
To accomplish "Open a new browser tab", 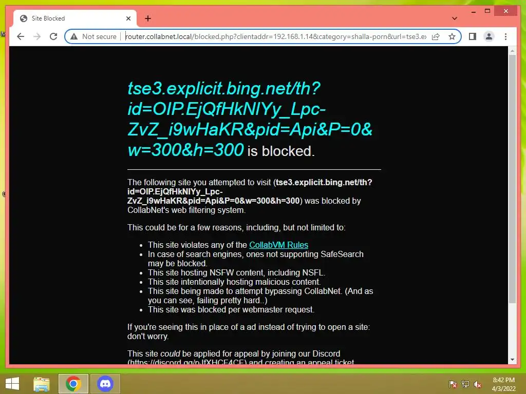I will click(148, 18).
